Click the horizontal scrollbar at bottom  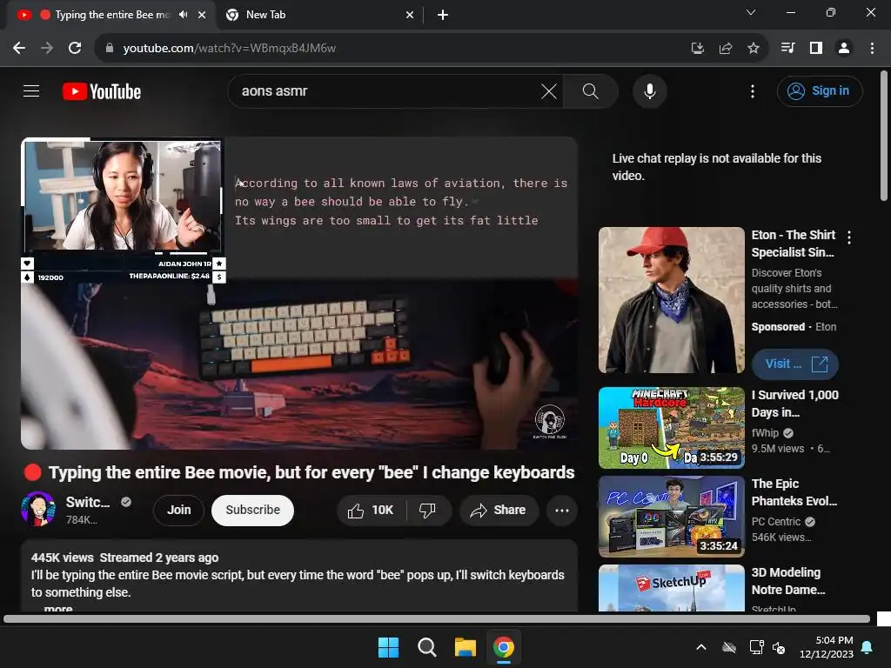[437, 618]
